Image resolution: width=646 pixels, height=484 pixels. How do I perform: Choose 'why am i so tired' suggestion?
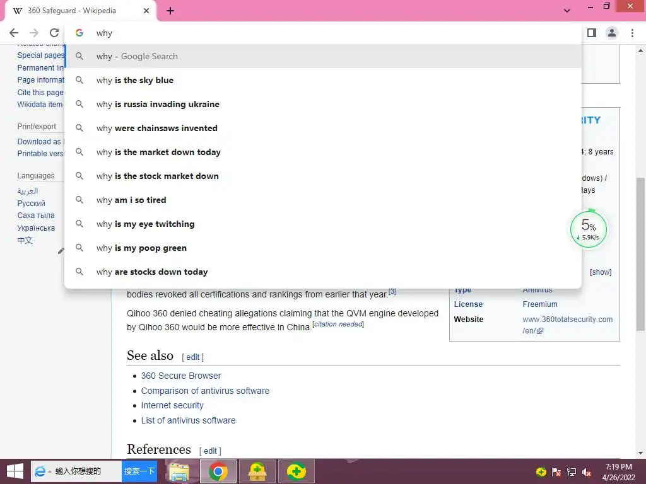pos(324,200)
